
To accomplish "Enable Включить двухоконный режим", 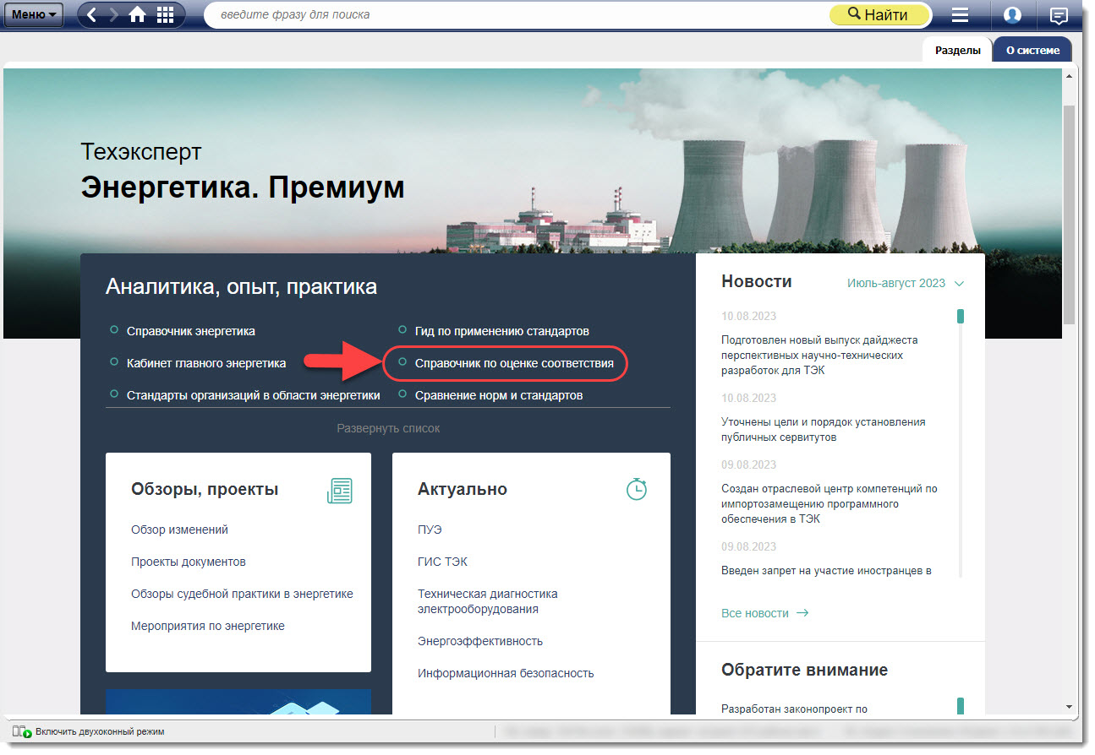I will (x=88, y=731).
